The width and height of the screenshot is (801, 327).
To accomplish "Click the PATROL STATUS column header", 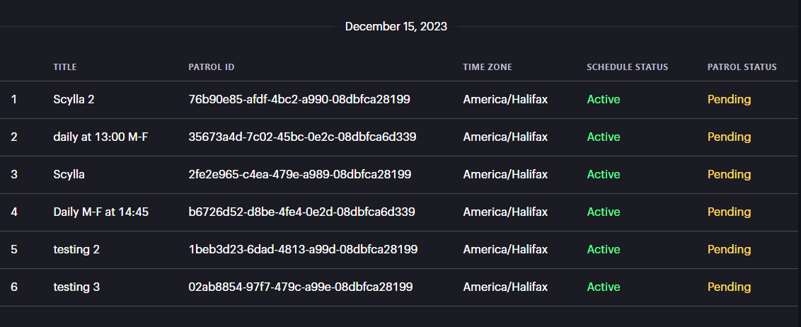I will point(742,67).
